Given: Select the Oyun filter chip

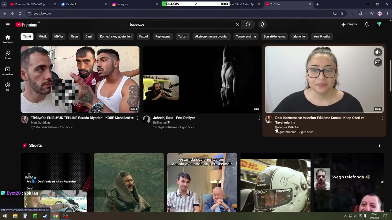Looking at the screenshot, I should click(74, 36).
